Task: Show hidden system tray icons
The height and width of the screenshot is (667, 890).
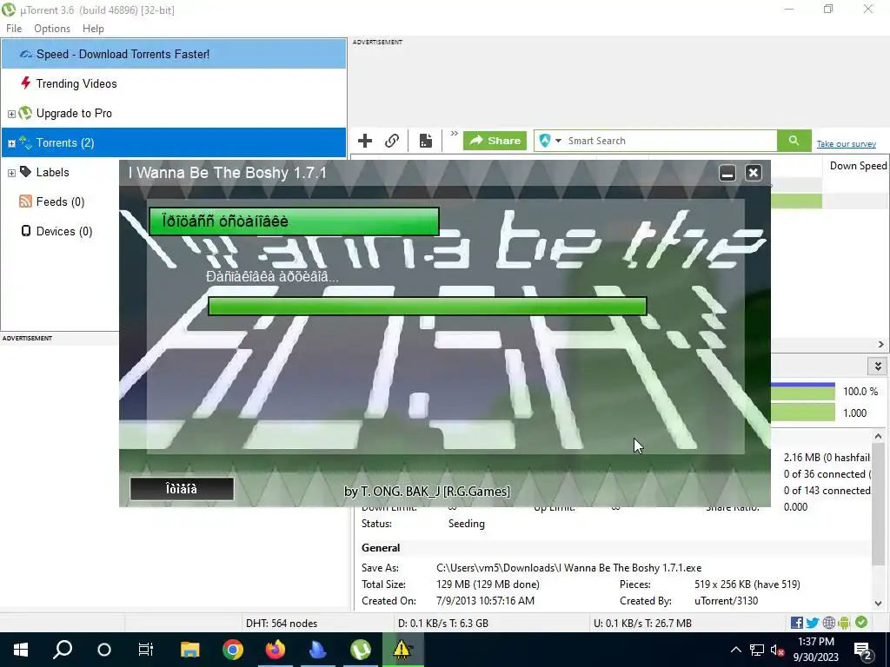Action: pos(735,650)
